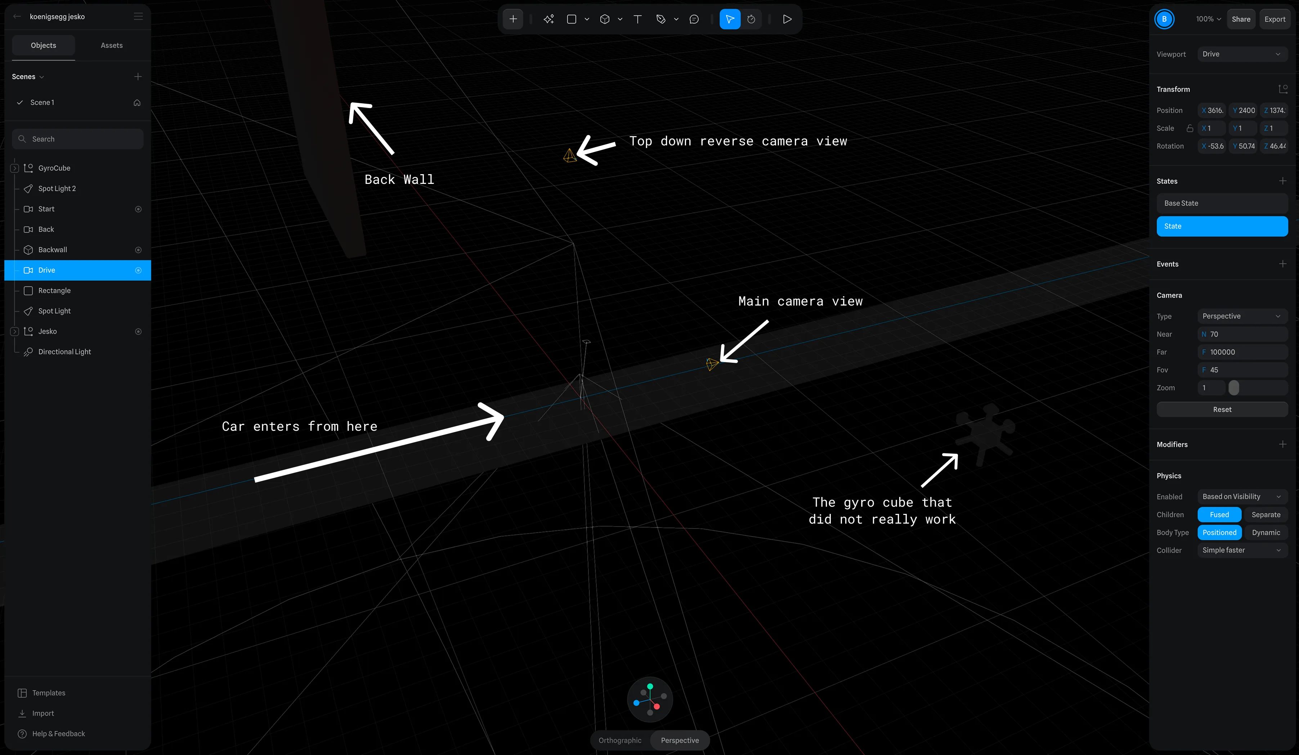The height and width of the screenshot is (755, 1299).
Task: Click the user avatar B circle
Action: click(x=1164, y=19)
